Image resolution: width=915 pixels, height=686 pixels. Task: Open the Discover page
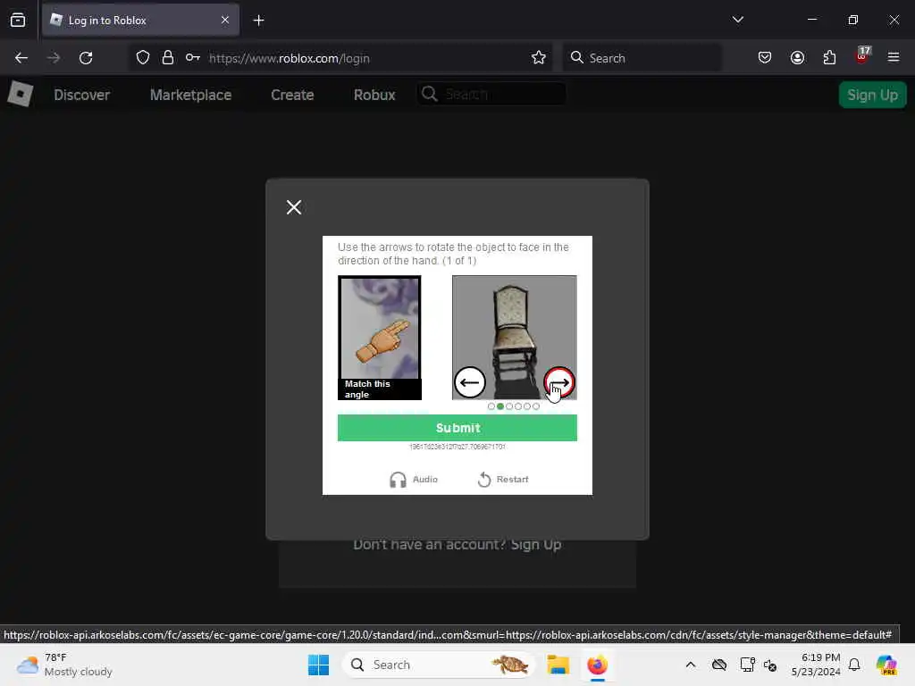pos(81,95)
